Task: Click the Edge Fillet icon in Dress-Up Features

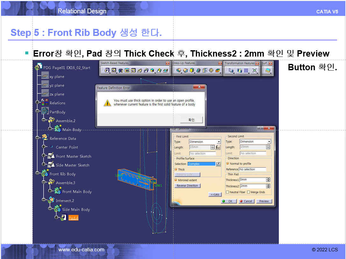Action: tap(179, 71)
